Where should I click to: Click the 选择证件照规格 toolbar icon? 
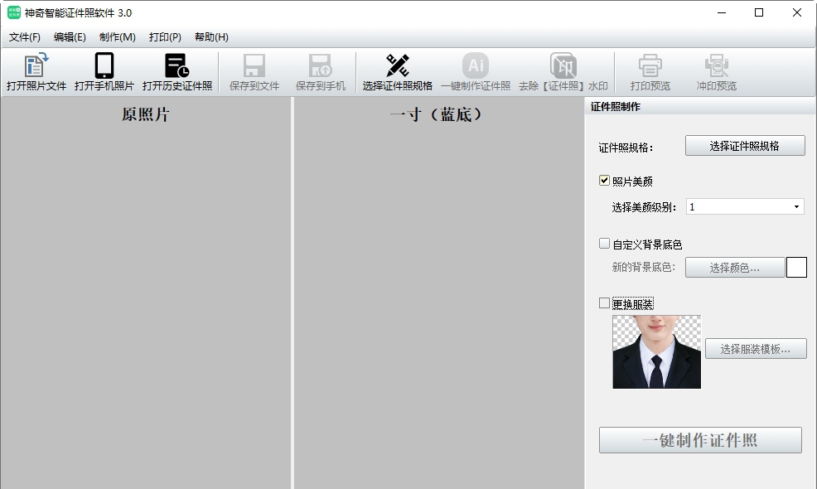tap(396, 70)
